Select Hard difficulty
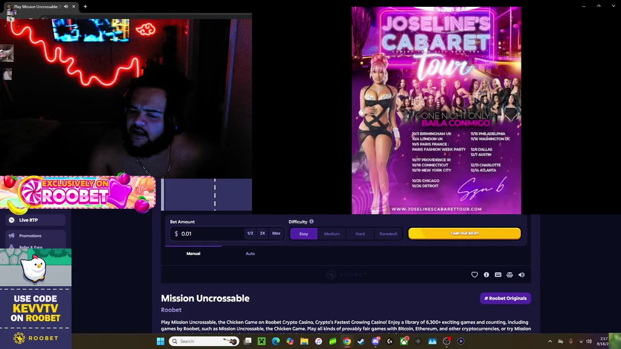This screenshot has width=621, height=349. coord(360,234)
